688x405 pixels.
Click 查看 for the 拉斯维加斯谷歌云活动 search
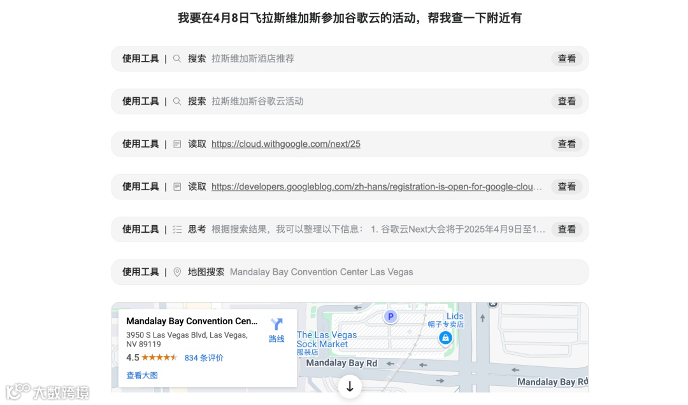566,102
